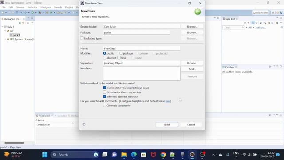Open the Navigate menu
284x160 pixels.
46,7
